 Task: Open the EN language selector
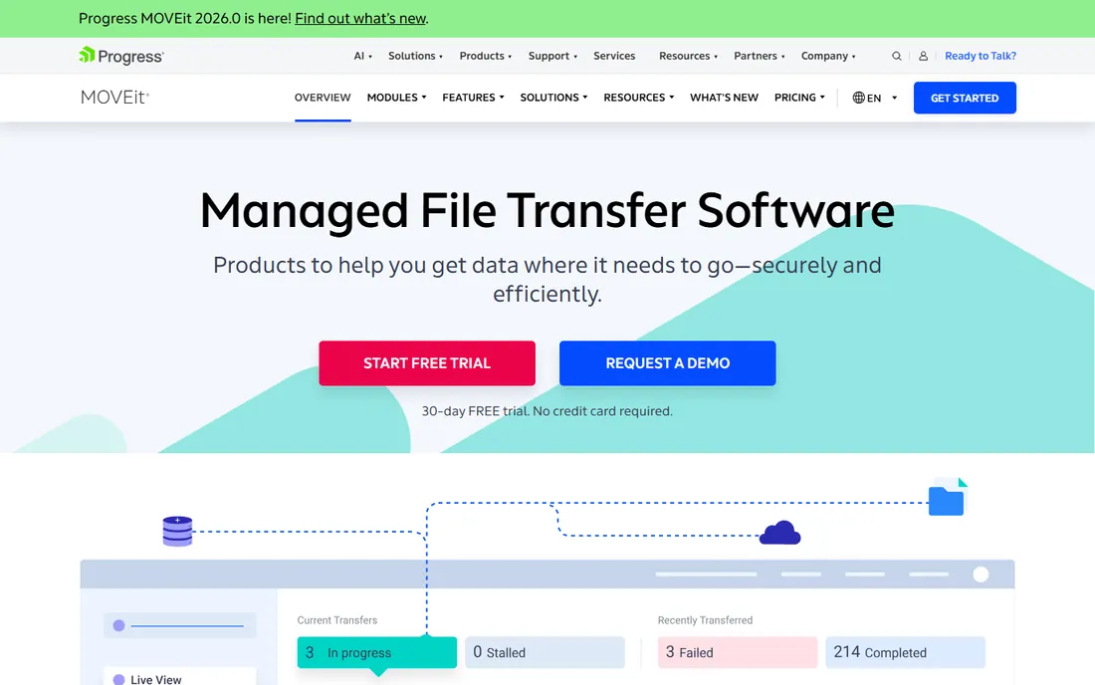(875, 98)
